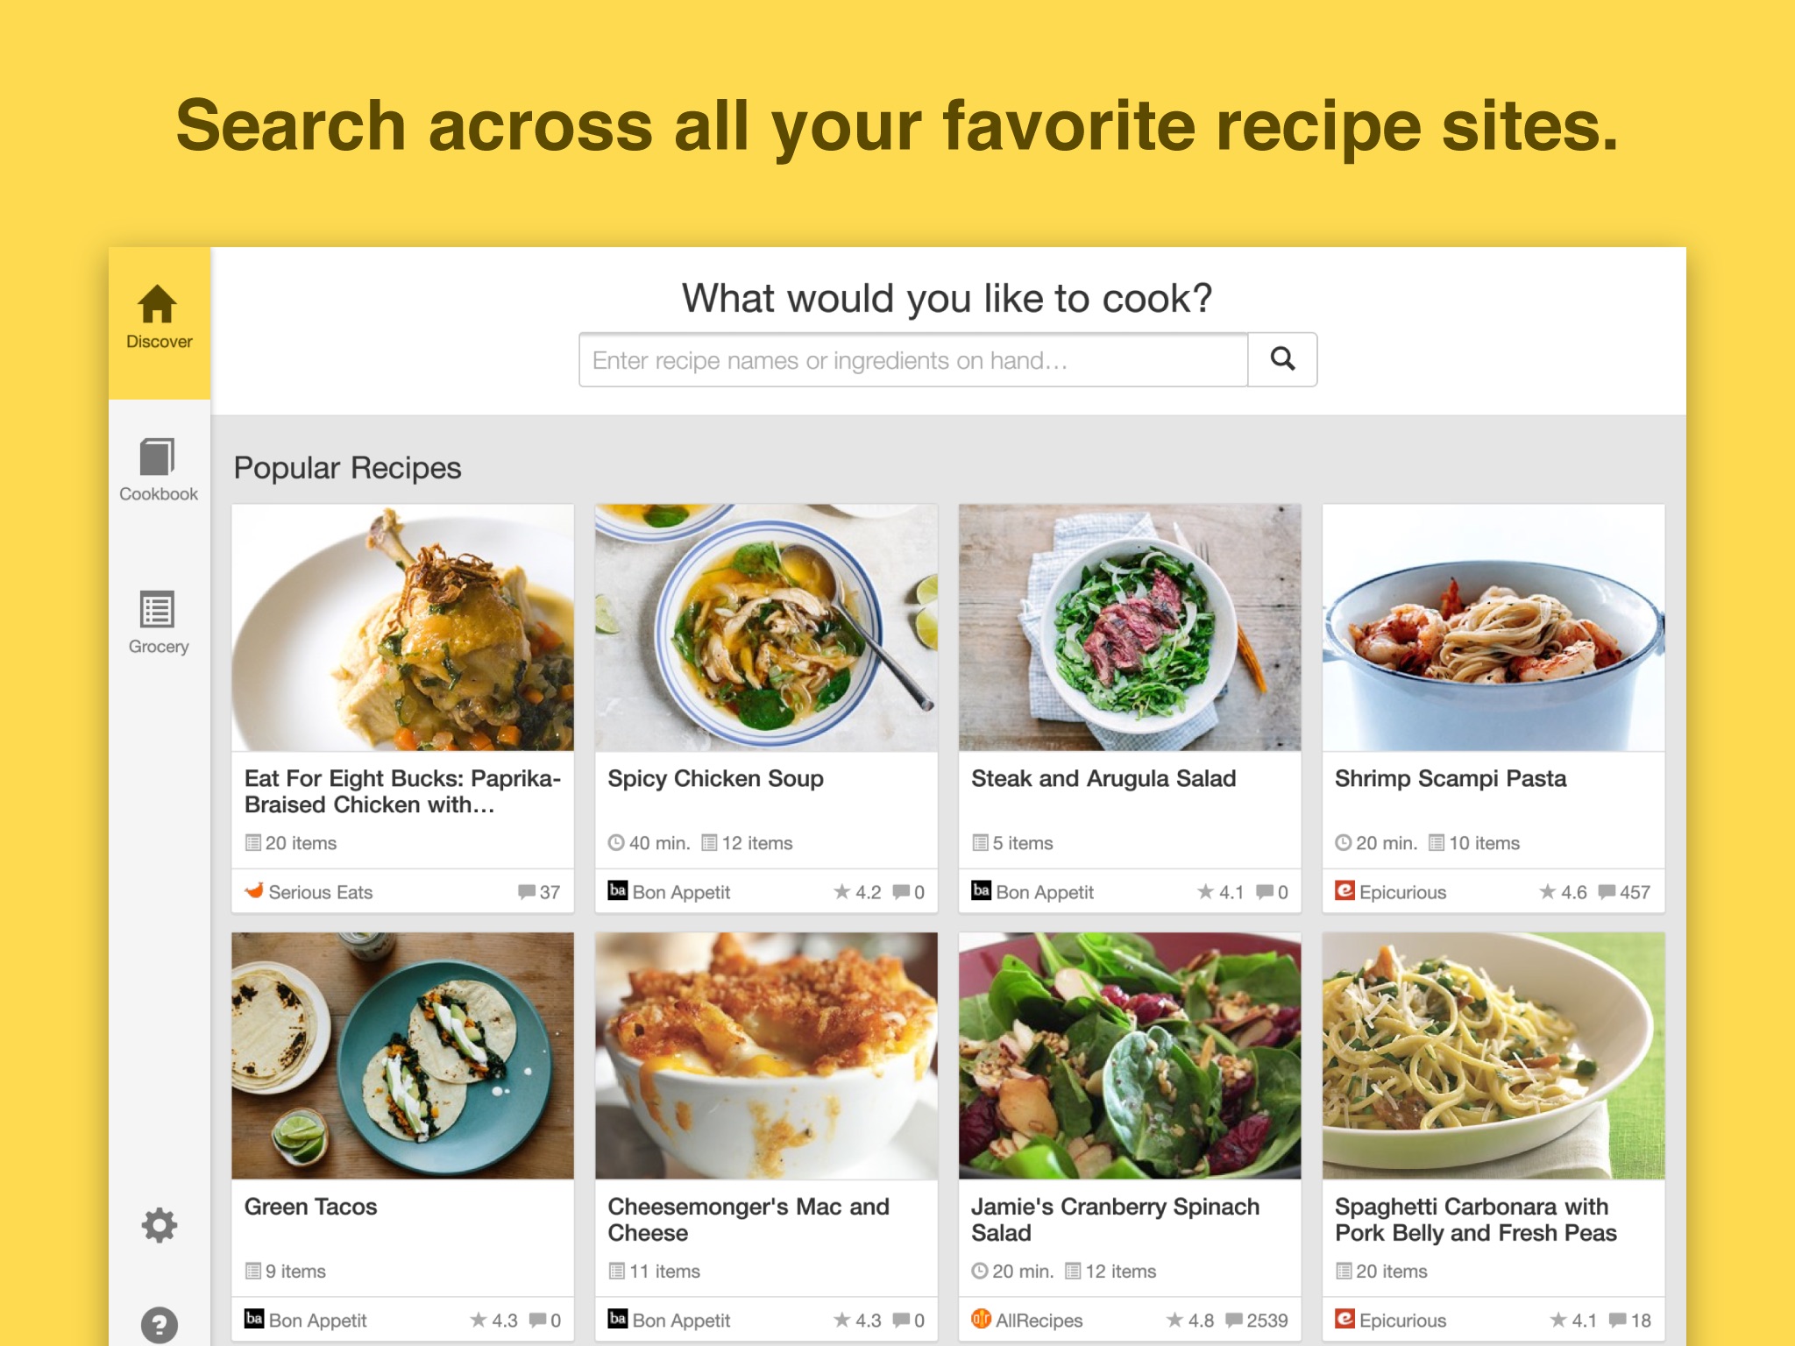Open the Steak and Arugula Salad photo
This screenshot has width=1795, height=1346.
tap(1129, 627)
